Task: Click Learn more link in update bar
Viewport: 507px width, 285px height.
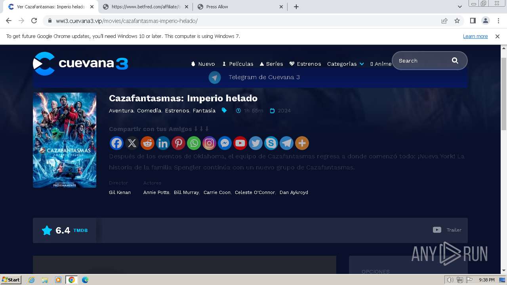Action: 475,36
